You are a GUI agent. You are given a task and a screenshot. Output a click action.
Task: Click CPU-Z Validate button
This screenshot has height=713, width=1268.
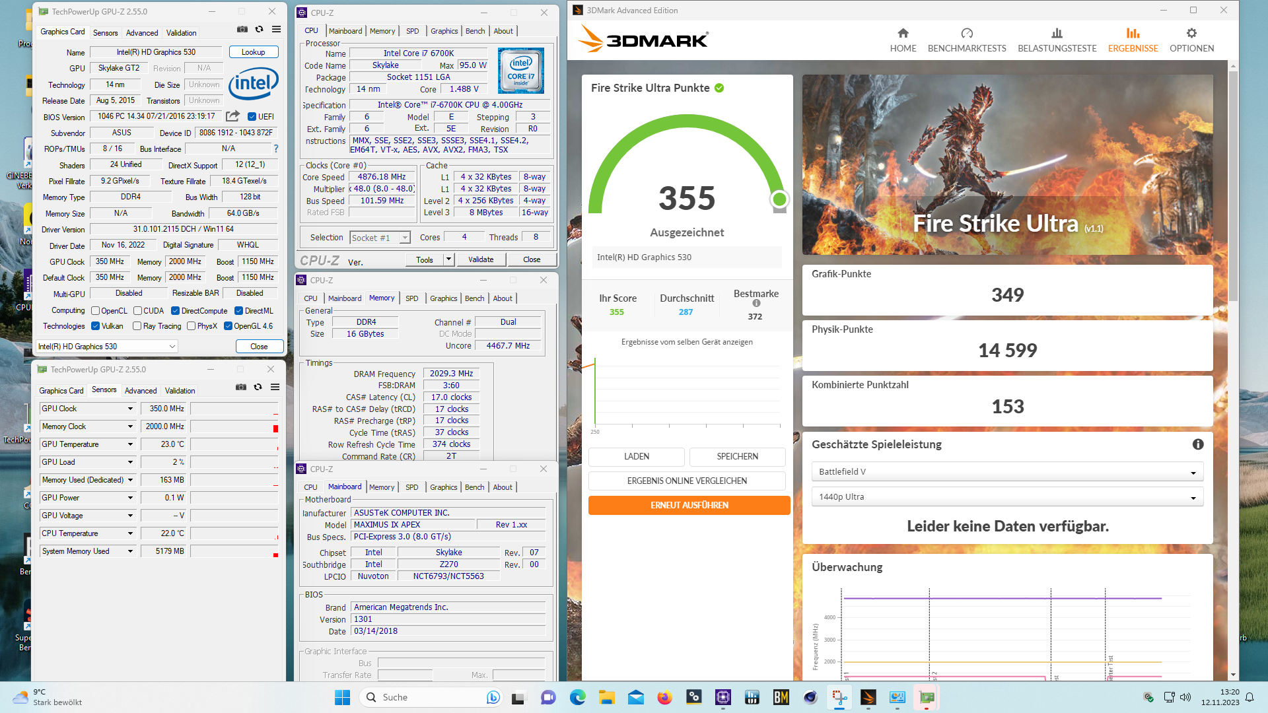pos(481,259)
